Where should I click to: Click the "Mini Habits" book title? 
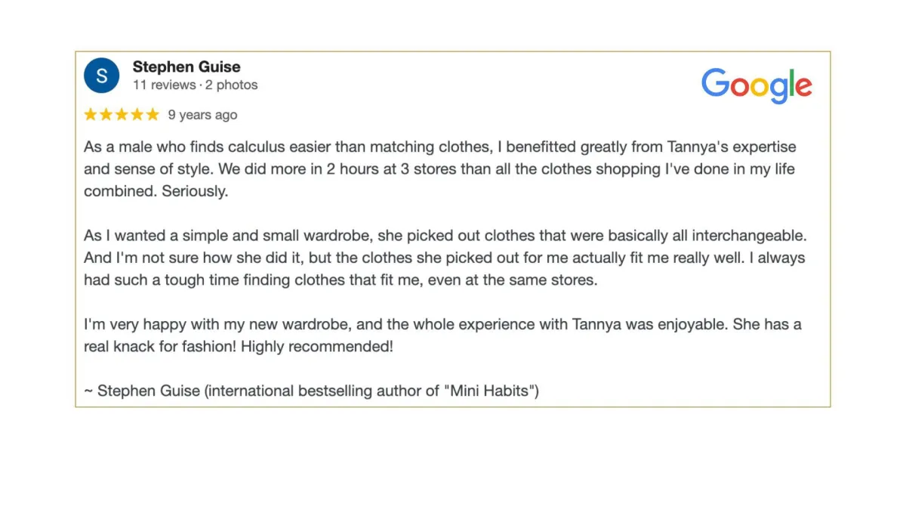491,391
